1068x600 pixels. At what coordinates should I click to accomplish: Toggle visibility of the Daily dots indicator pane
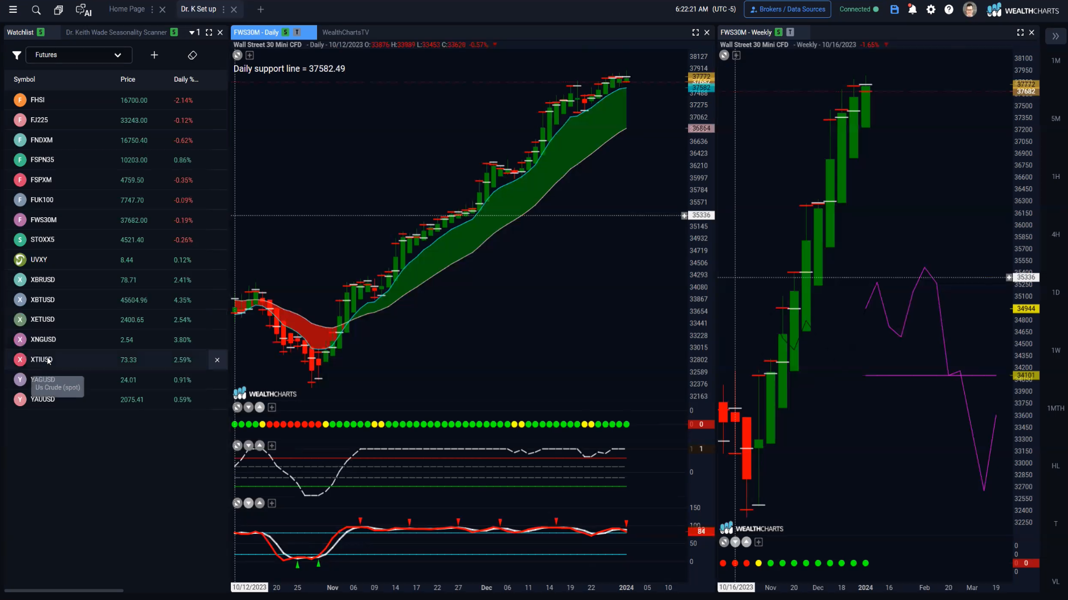click(x=238, y=407)
